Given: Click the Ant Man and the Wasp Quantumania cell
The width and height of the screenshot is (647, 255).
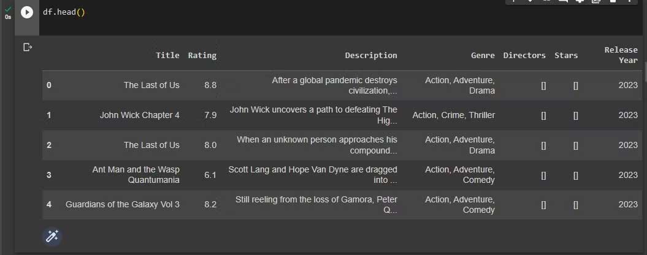Looking at the screenshot, I should coord(136,174).
